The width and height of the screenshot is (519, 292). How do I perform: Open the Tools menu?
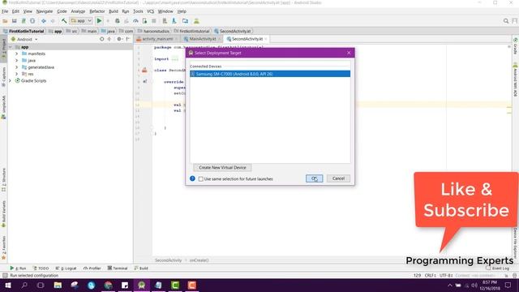pos(138,11)
